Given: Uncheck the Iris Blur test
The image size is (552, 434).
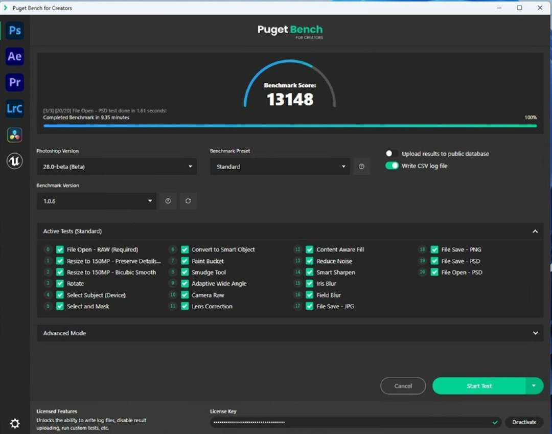Looking at the screenshot, I should click(x=309, y=284).
